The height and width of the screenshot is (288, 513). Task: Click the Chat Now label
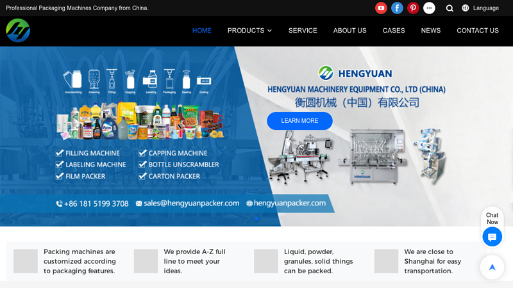click(492, 218)
